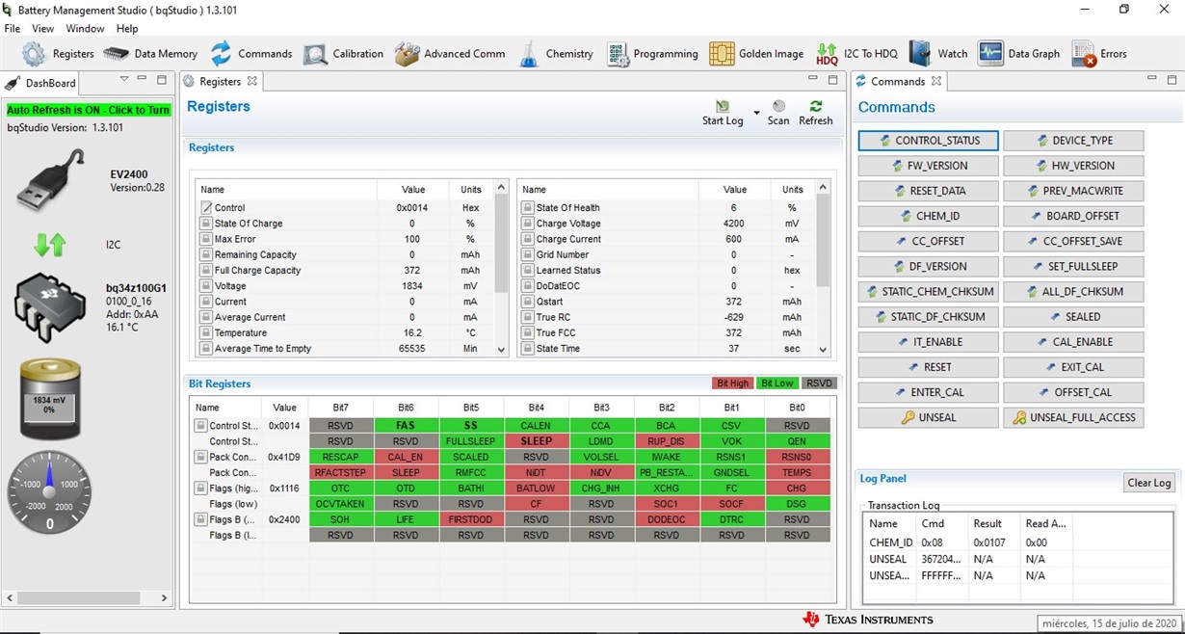Screen dimensions: 1185x634
Task: Click the Scan icon in Registers
Action: tap(778, 106)
